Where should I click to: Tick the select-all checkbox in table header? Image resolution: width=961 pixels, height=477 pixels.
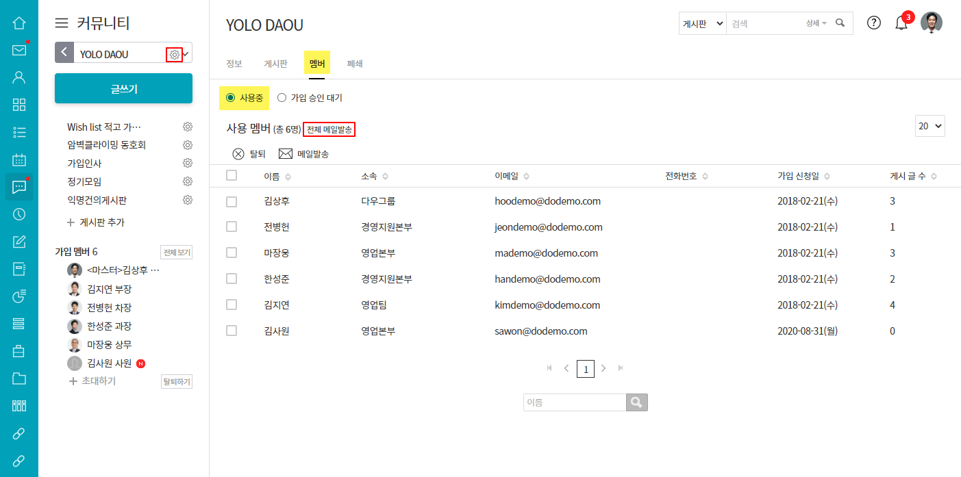coord(232,176)
